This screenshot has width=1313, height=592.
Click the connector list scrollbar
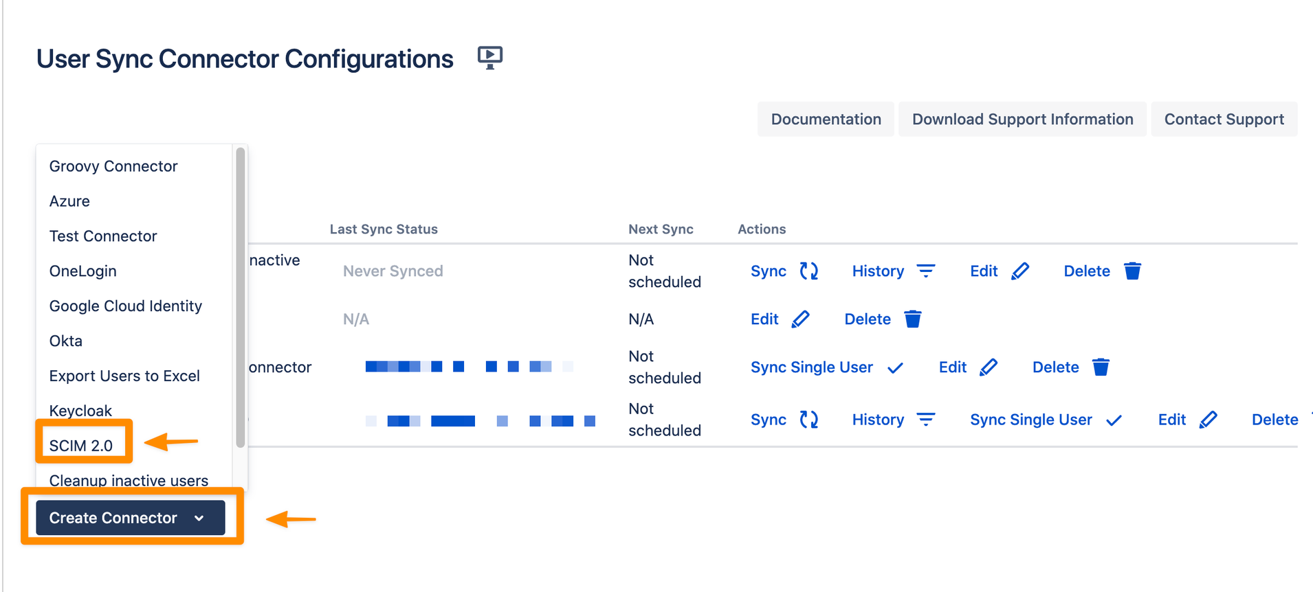(240, 297)
